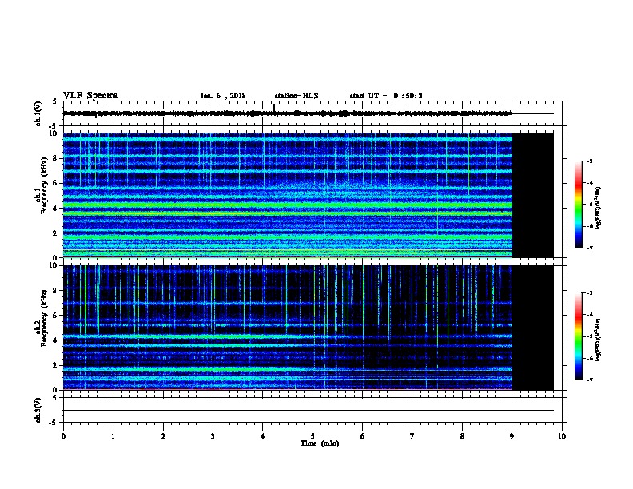Click the ch.1 spectrogram color scale bar
This screenshot has width=633, height=489.
click(578, 205)
